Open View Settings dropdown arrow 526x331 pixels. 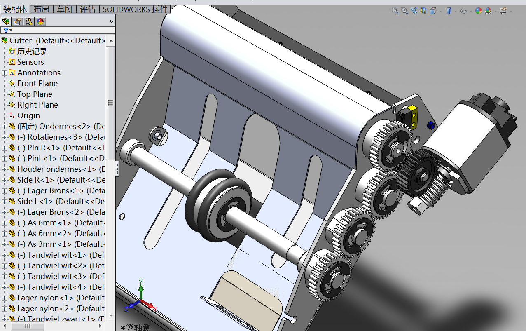pos(511,12)
